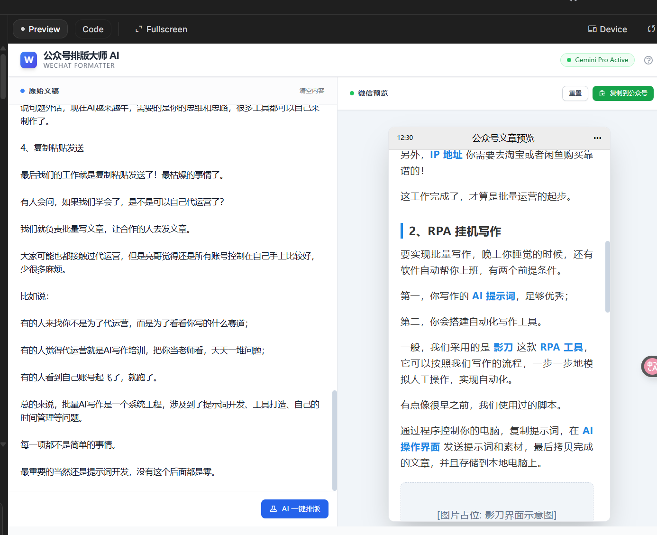Click the green 复制到公众号 button
This screenshot has height=535, width=657.
[623, 93]
